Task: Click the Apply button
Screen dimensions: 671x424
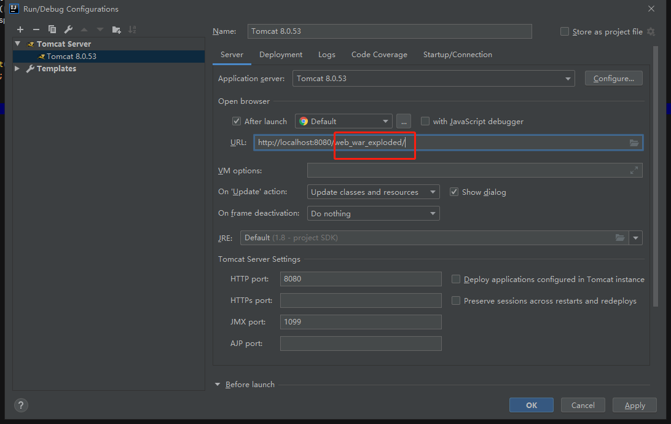Action: pyautogui.click(x=635, y=405)
